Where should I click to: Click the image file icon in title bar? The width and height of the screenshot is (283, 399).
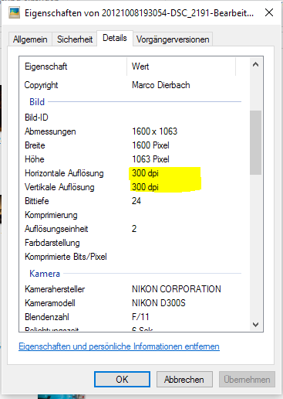click(x=14, y=12)
